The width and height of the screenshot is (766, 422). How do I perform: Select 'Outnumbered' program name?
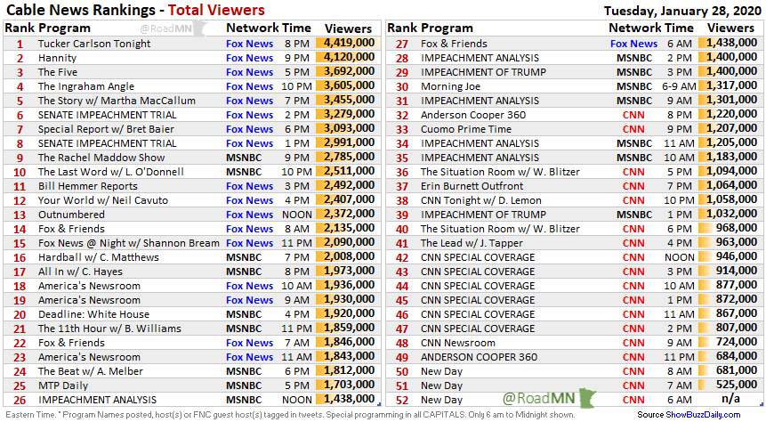tap(71, 215)
